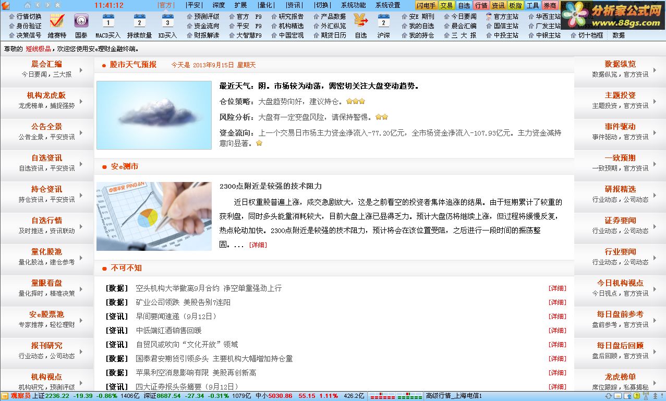Open 我的持仓 toolbar item
The width and height of the screenshot is (666, 401).
coord(418,35)
